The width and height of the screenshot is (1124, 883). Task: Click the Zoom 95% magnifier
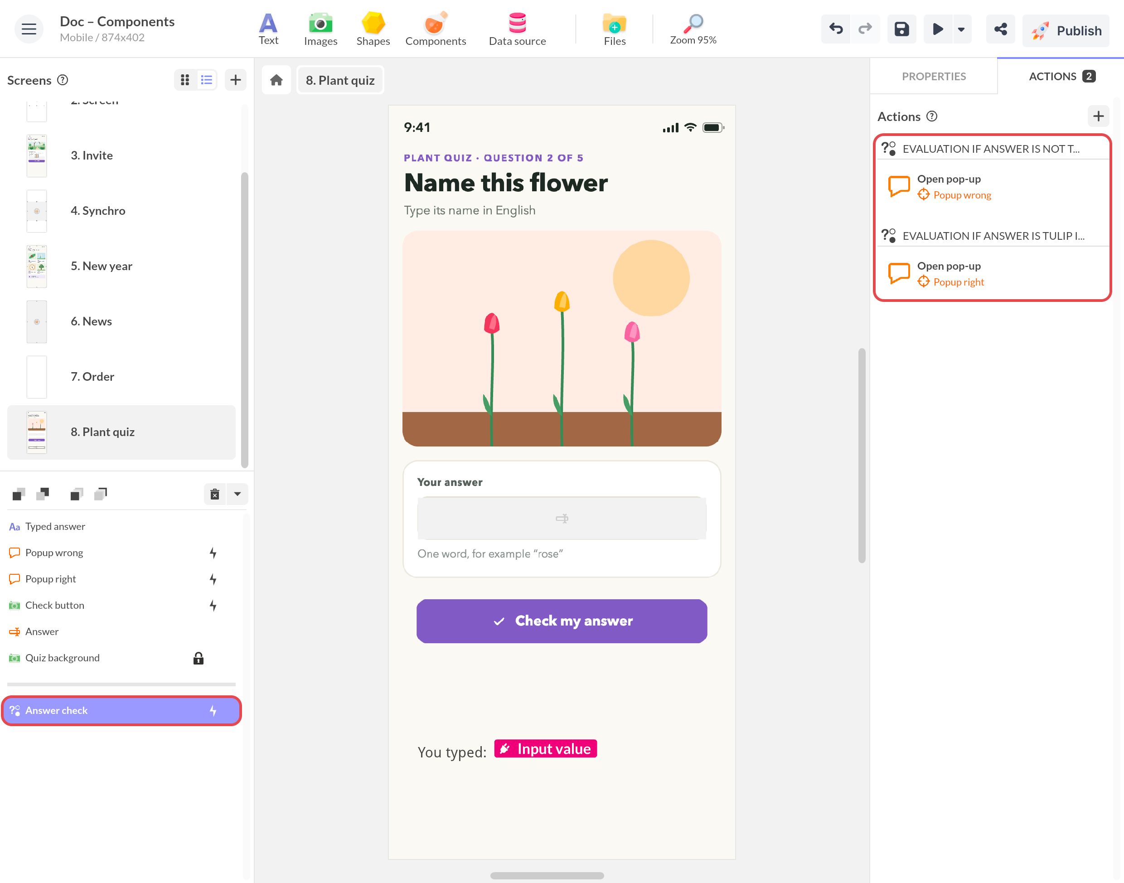[x=693, y=29]
